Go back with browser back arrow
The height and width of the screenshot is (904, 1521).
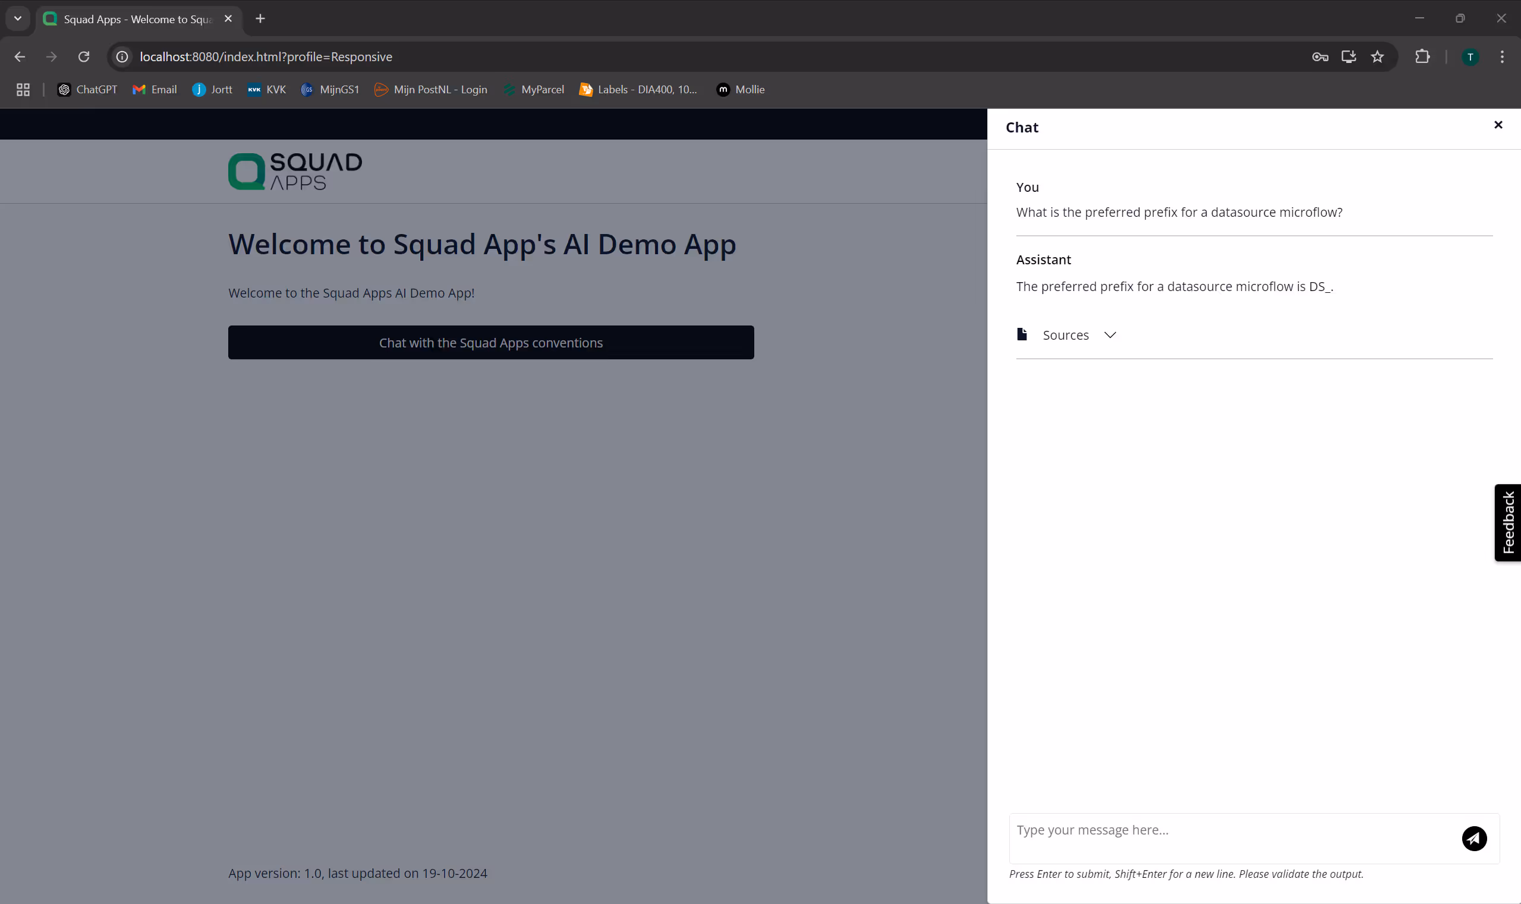(20, 56)
